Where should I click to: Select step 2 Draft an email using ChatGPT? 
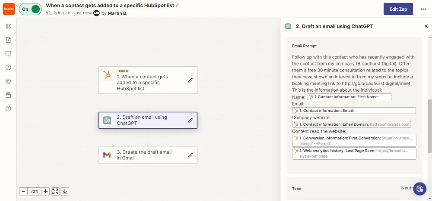coord(148,120)
